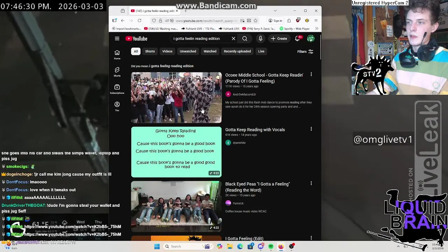Screen dimensions: 448x252
Task: Open Firefox extensions puzzle icon
Action: (x=289, y=21)
